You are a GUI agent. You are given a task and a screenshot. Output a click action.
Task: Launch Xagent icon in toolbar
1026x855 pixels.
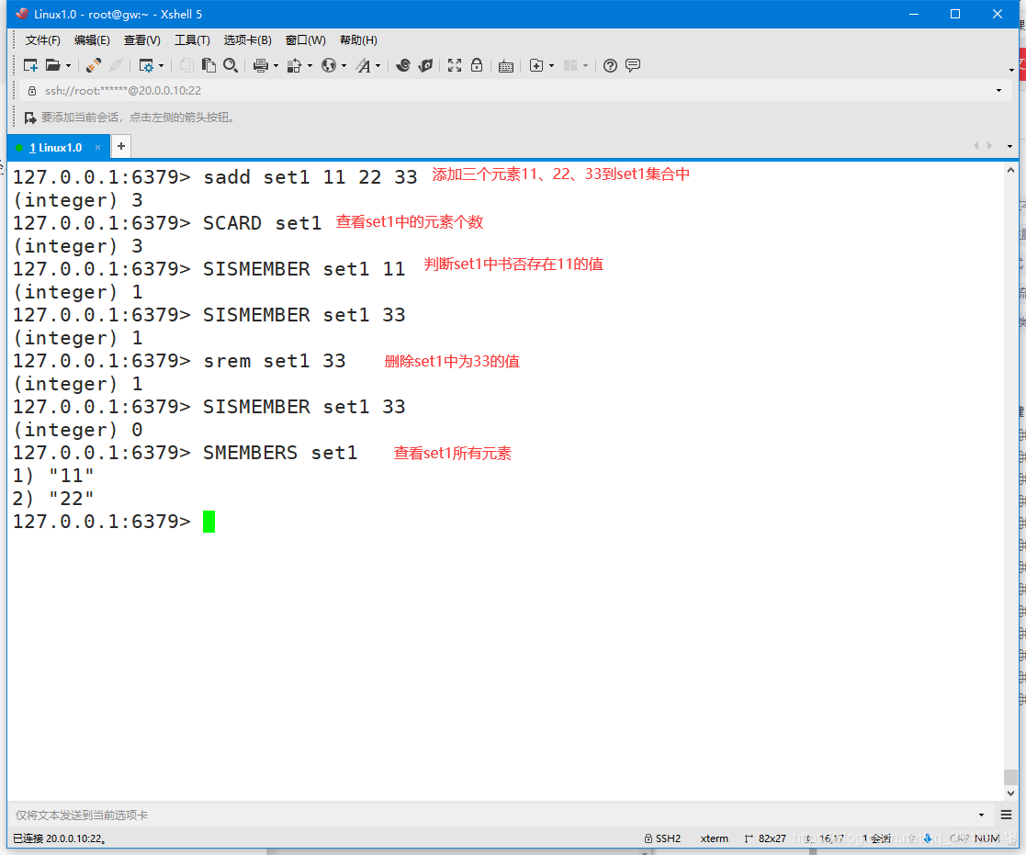425,65
